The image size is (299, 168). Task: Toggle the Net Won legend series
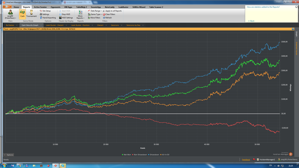coord(126,155)
